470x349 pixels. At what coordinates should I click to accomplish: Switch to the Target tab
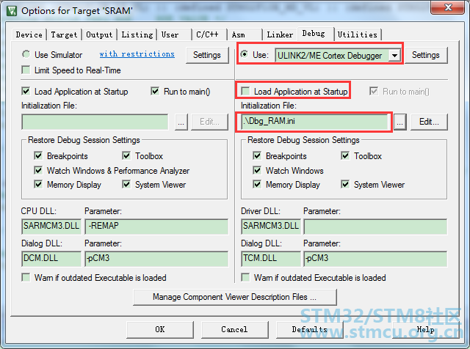coord(64,34)
